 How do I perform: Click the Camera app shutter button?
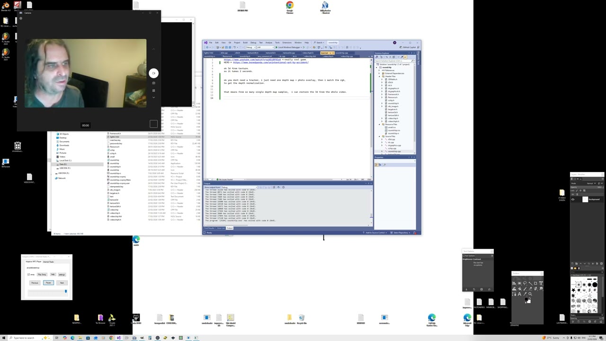pyautogui.click(x=153, y=73)
